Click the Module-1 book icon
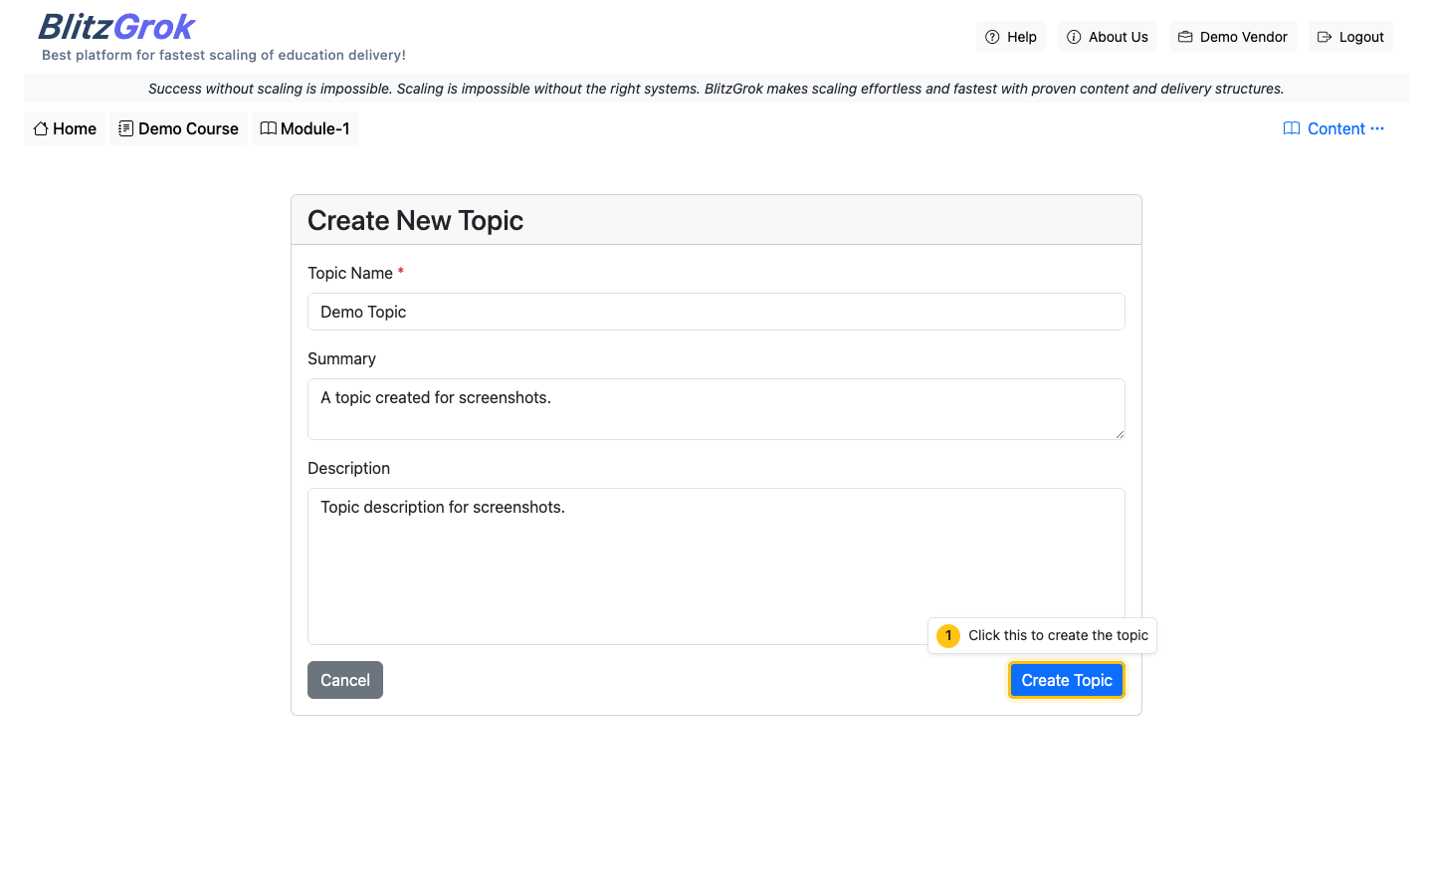This screenshot has height=896, width=1433. coord(268,127)
